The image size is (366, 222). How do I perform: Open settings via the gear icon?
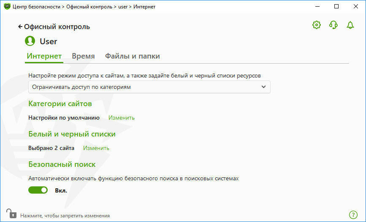click(317, 25)
